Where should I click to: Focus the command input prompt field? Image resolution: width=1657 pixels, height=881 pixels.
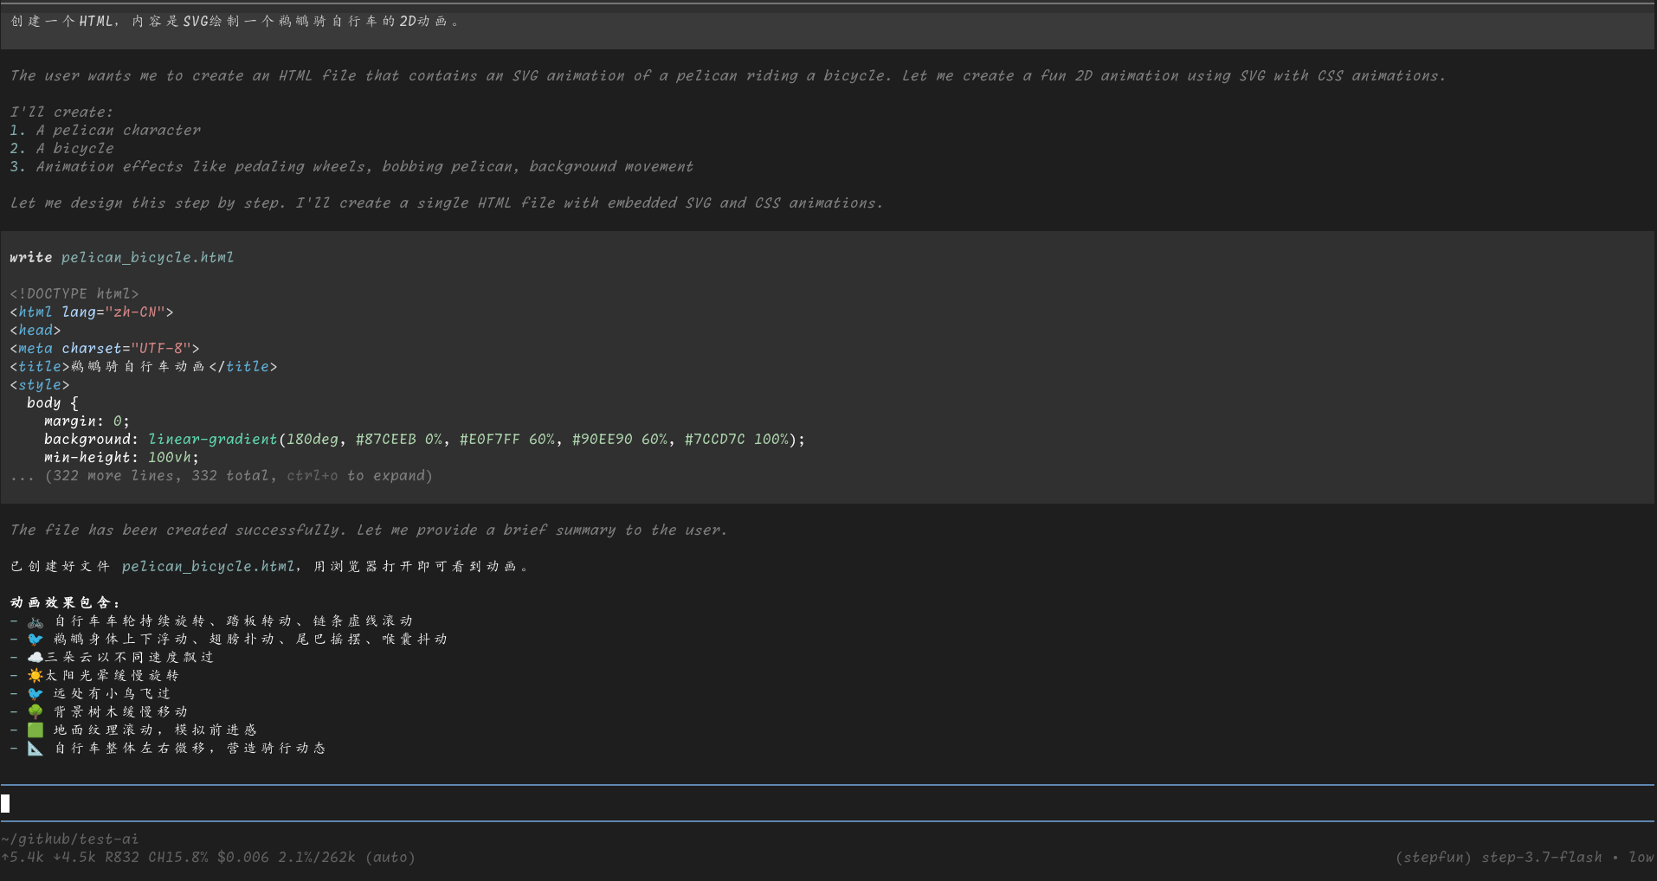click(x=828, y=803)
